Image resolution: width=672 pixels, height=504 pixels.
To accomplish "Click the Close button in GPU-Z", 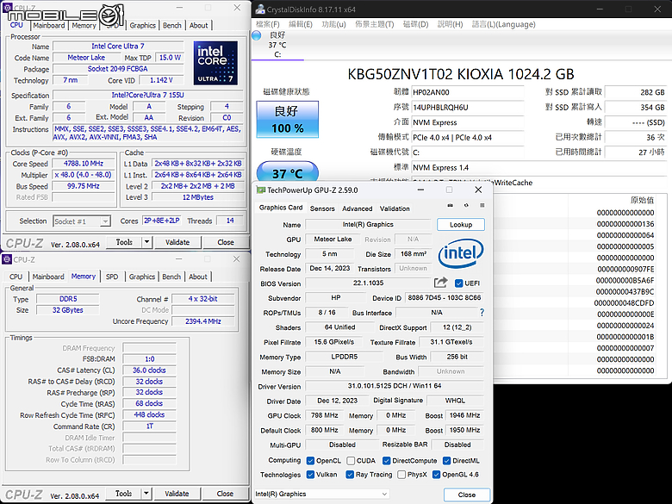I will tap(467, 495).
